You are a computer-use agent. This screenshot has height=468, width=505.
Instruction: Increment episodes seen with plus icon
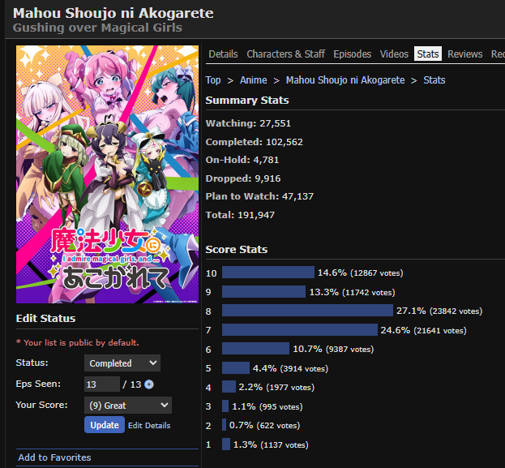point(149,384)
